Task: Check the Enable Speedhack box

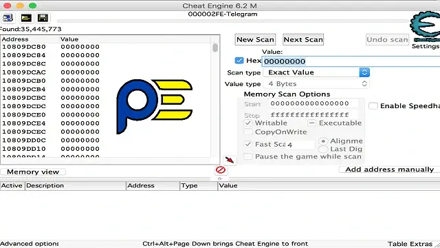Action: click(373, 106)
